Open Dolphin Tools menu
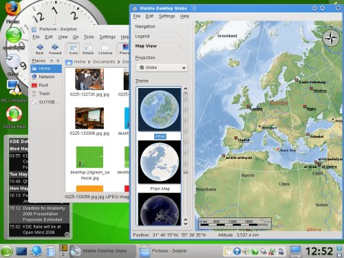This screenshot has width=344, height=258. click(89, 37)
